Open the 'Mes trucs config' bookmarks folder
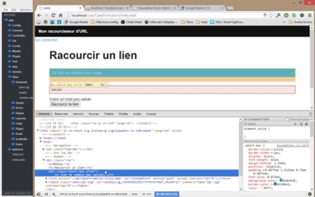The image size is (315, 197). 105,22
